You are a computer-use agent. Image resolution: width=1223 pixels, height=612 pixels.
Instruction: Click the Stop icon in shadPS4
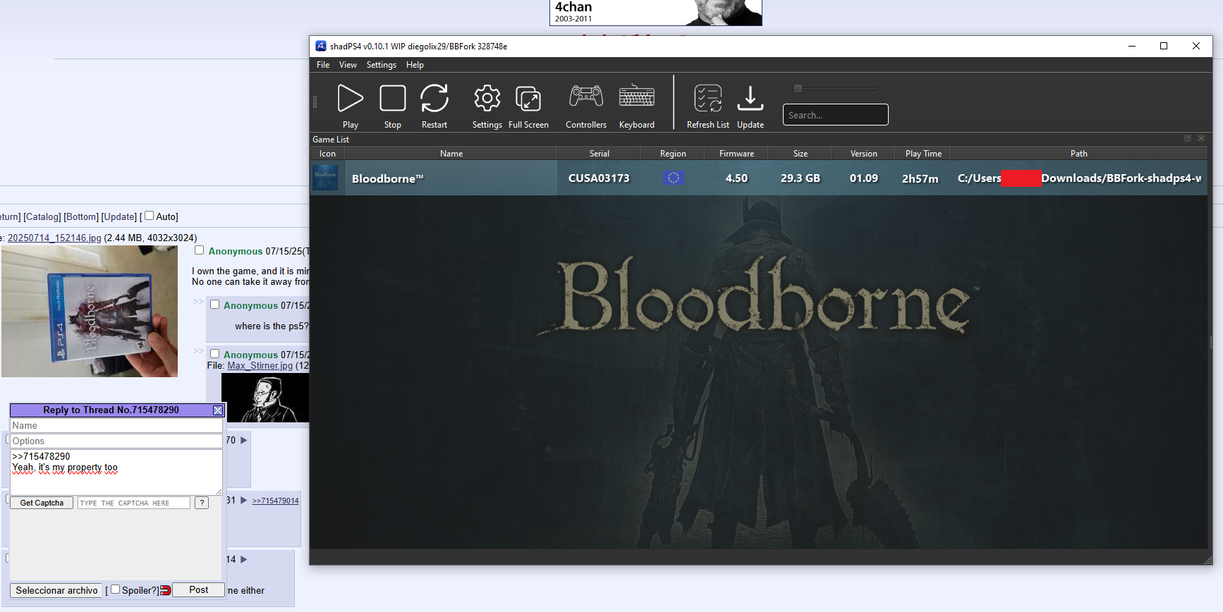tap(393, 98)
